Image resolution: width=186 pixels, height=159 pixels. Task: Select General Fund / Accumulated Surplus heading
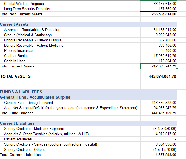35,97
